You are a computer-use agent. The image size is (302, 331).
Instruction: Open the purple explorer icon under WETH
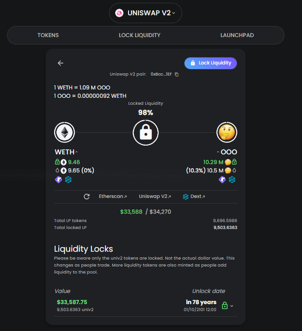click(x=59, y=180)
